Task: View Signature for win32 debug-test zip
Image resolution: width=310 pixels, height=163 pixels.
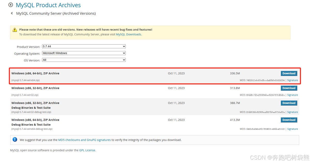Action: (x=292, y=112)
